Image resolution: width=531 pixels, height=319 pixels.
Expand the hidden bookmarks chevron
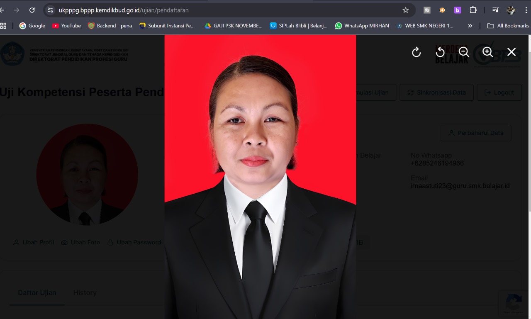coord(470,26)
